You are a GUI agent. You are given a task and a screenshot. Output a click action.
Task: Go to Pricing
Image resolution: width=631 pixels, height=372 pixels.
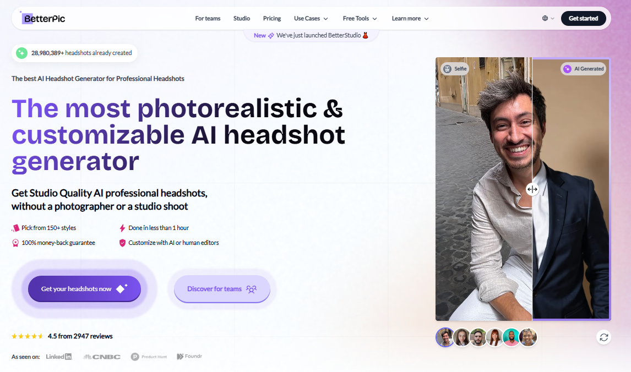coord(272,19)
